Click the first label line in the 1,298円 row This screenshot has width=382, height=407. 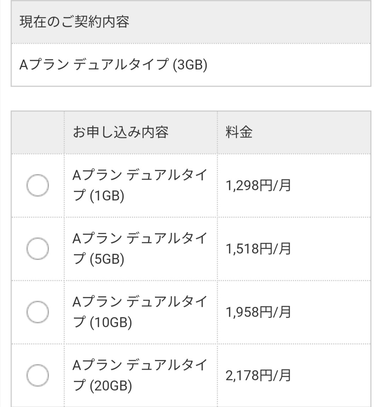(x=140, y=175)
